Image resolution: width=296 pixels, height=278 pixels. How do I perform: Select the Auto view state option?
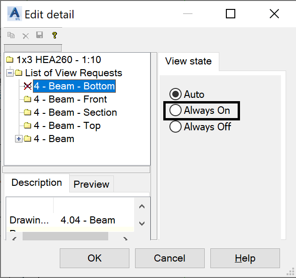(175, 94)
